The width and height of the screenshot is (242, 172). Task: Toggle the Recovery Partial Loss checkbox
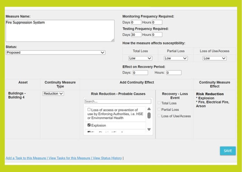[159, 109]
